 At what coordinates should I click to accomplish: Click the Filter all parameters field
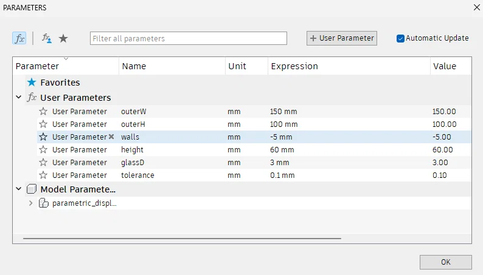(x=189, y=38)
